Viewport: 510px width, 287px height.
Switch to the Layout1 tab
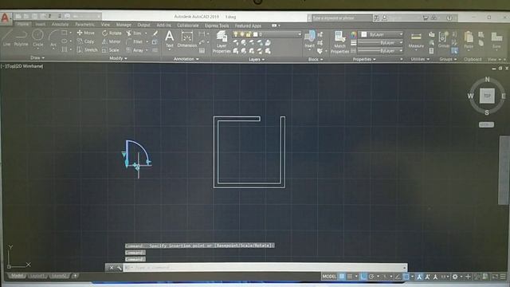pyautogui.click(x=37, y=277)
